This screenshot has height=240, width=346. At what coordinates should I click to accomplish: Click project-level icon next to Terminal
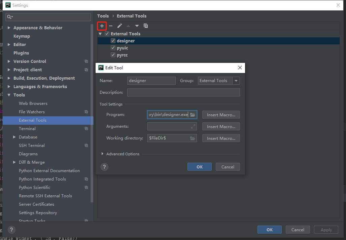[x=86, y=129]
